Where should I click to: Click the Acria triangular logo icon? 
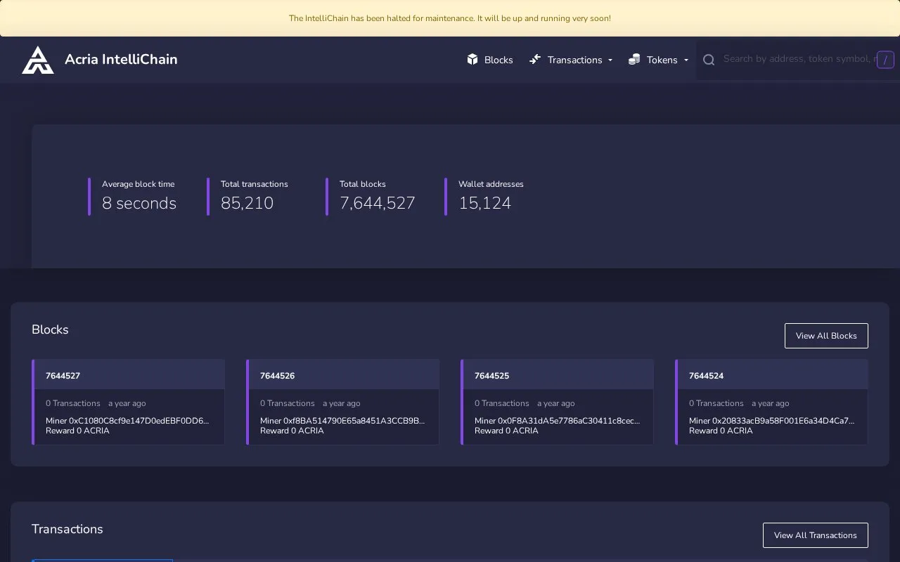[x=38, y=60]
